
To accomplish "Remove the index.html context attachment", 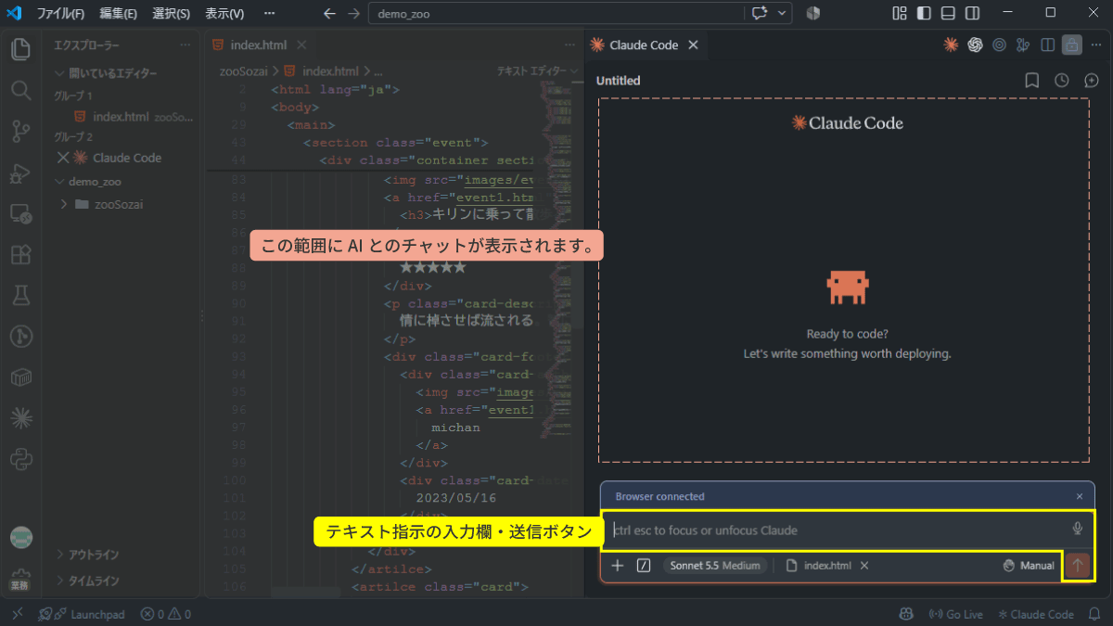I will click(864, 566).
